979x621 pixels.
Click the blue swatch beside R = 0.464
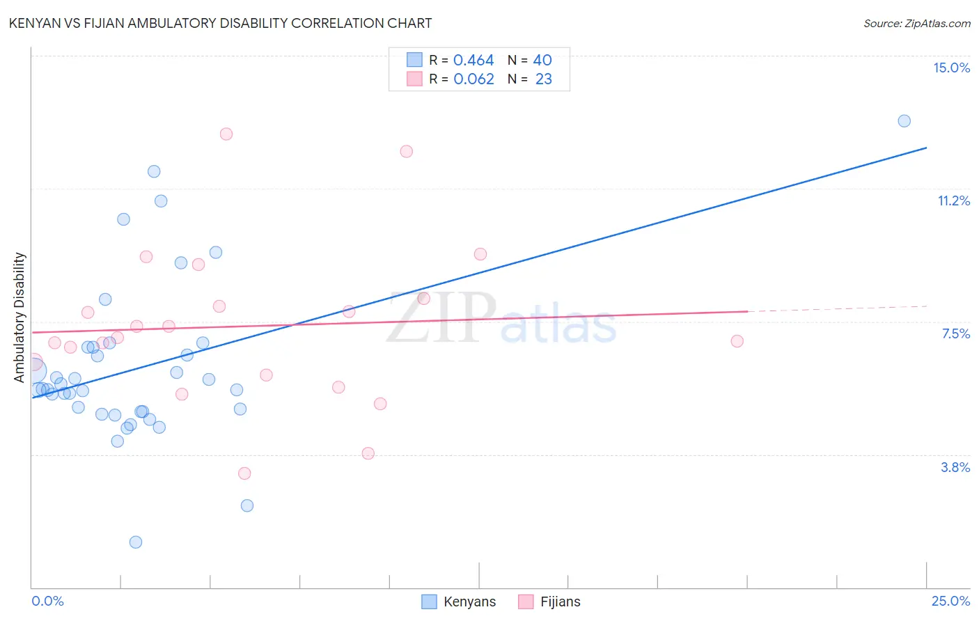pos(414,60)
